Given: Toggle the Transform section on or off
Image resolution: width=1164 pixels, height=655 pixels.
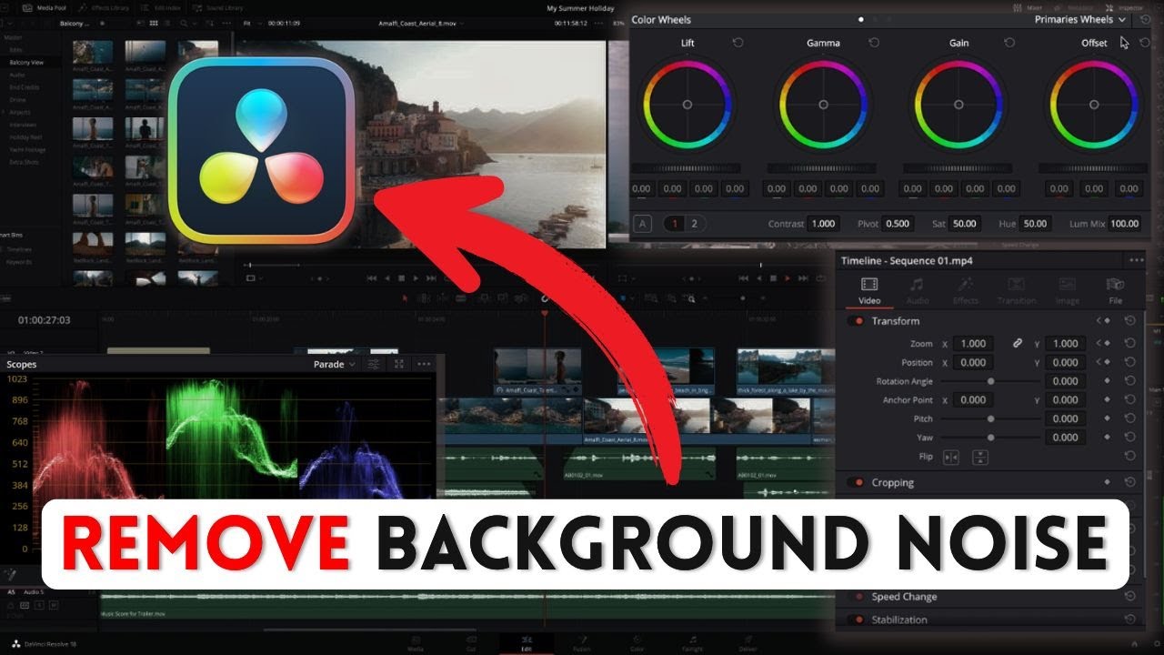Looking at the screenshot, I should pos(856,321).
